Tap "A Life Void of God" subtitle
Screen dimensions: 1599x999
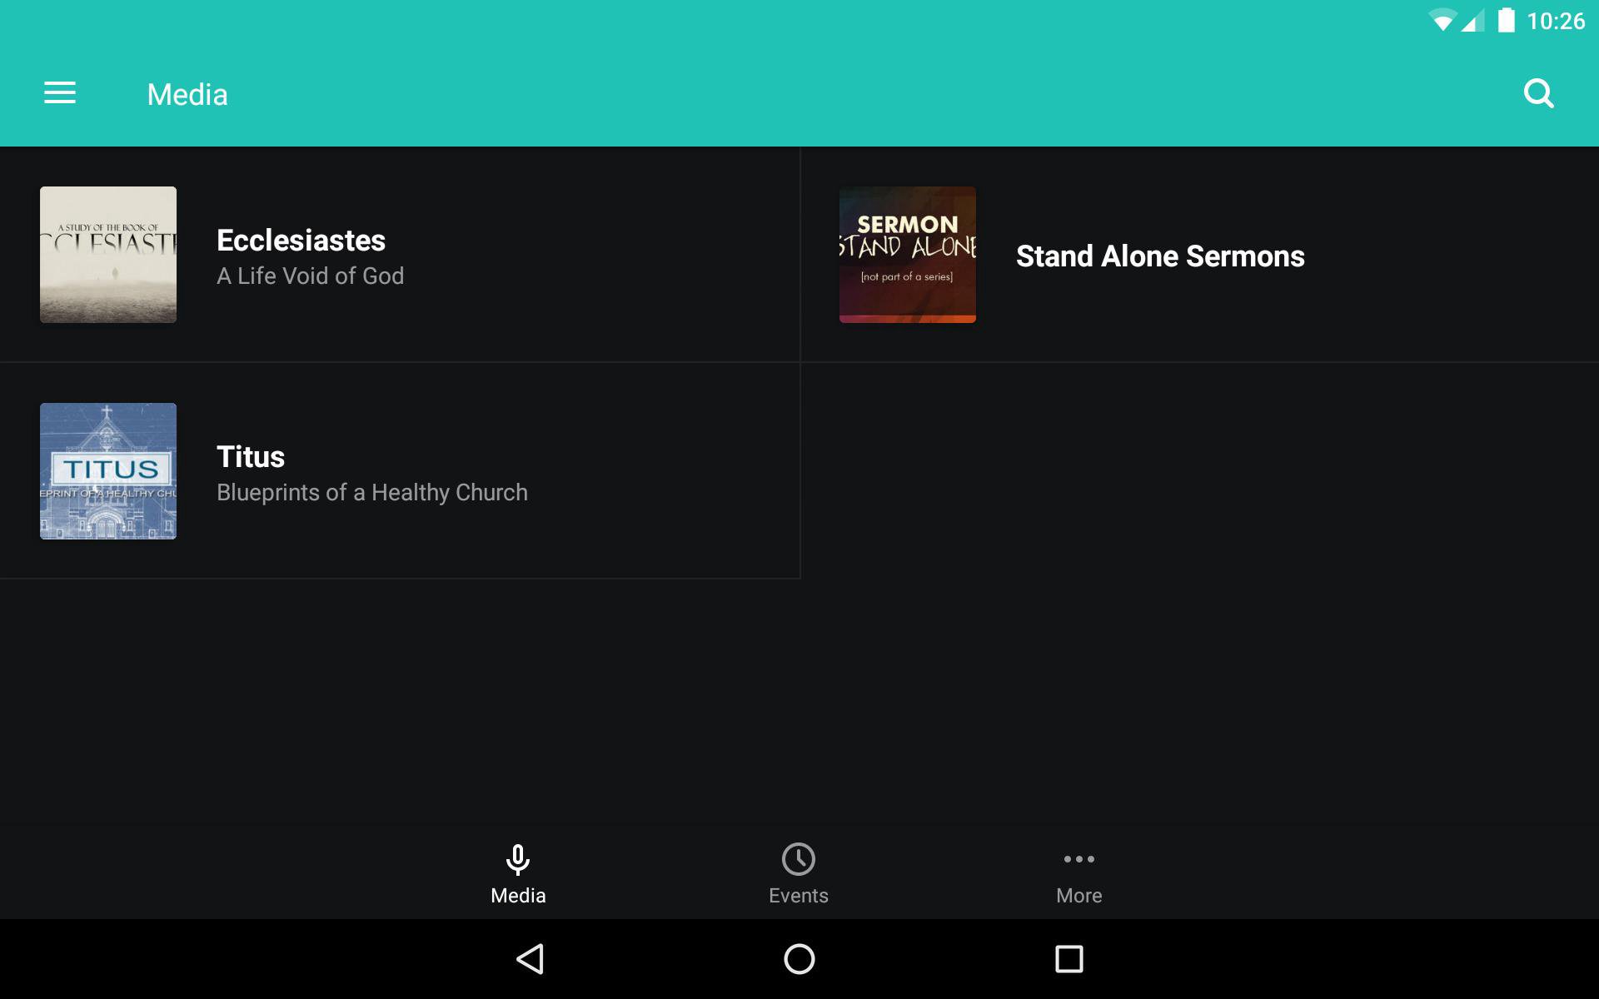310,276
